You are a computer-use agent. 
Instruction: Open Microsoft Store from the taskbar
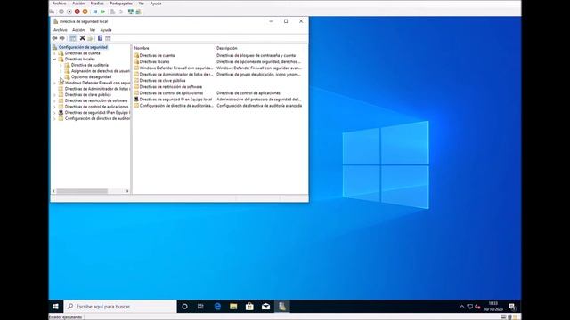(x=249, y=307)
